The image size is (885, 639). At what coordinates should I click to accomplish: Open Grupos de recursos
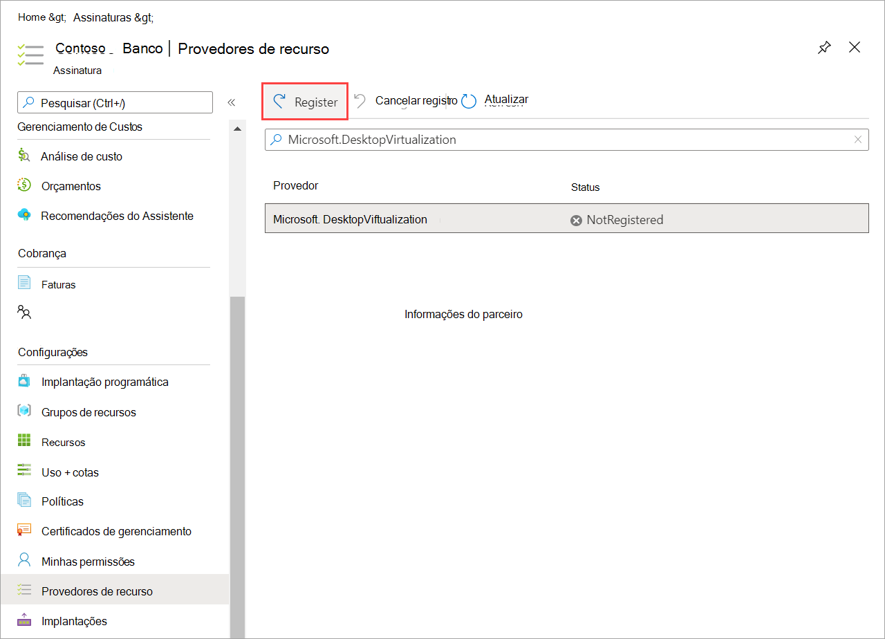coord(88,412)
